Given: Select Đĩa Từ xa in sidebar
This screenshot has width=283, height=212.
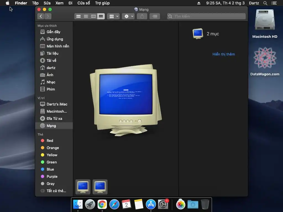Looking at the screenshot, I should coord(54,119).
